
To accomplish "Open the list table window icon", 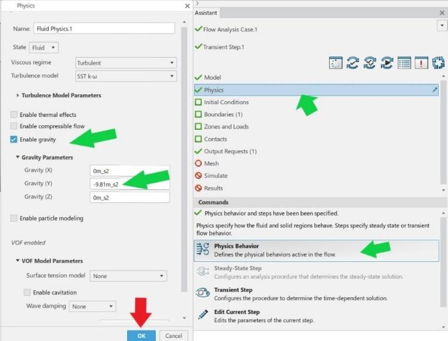I will click(404, 63).
